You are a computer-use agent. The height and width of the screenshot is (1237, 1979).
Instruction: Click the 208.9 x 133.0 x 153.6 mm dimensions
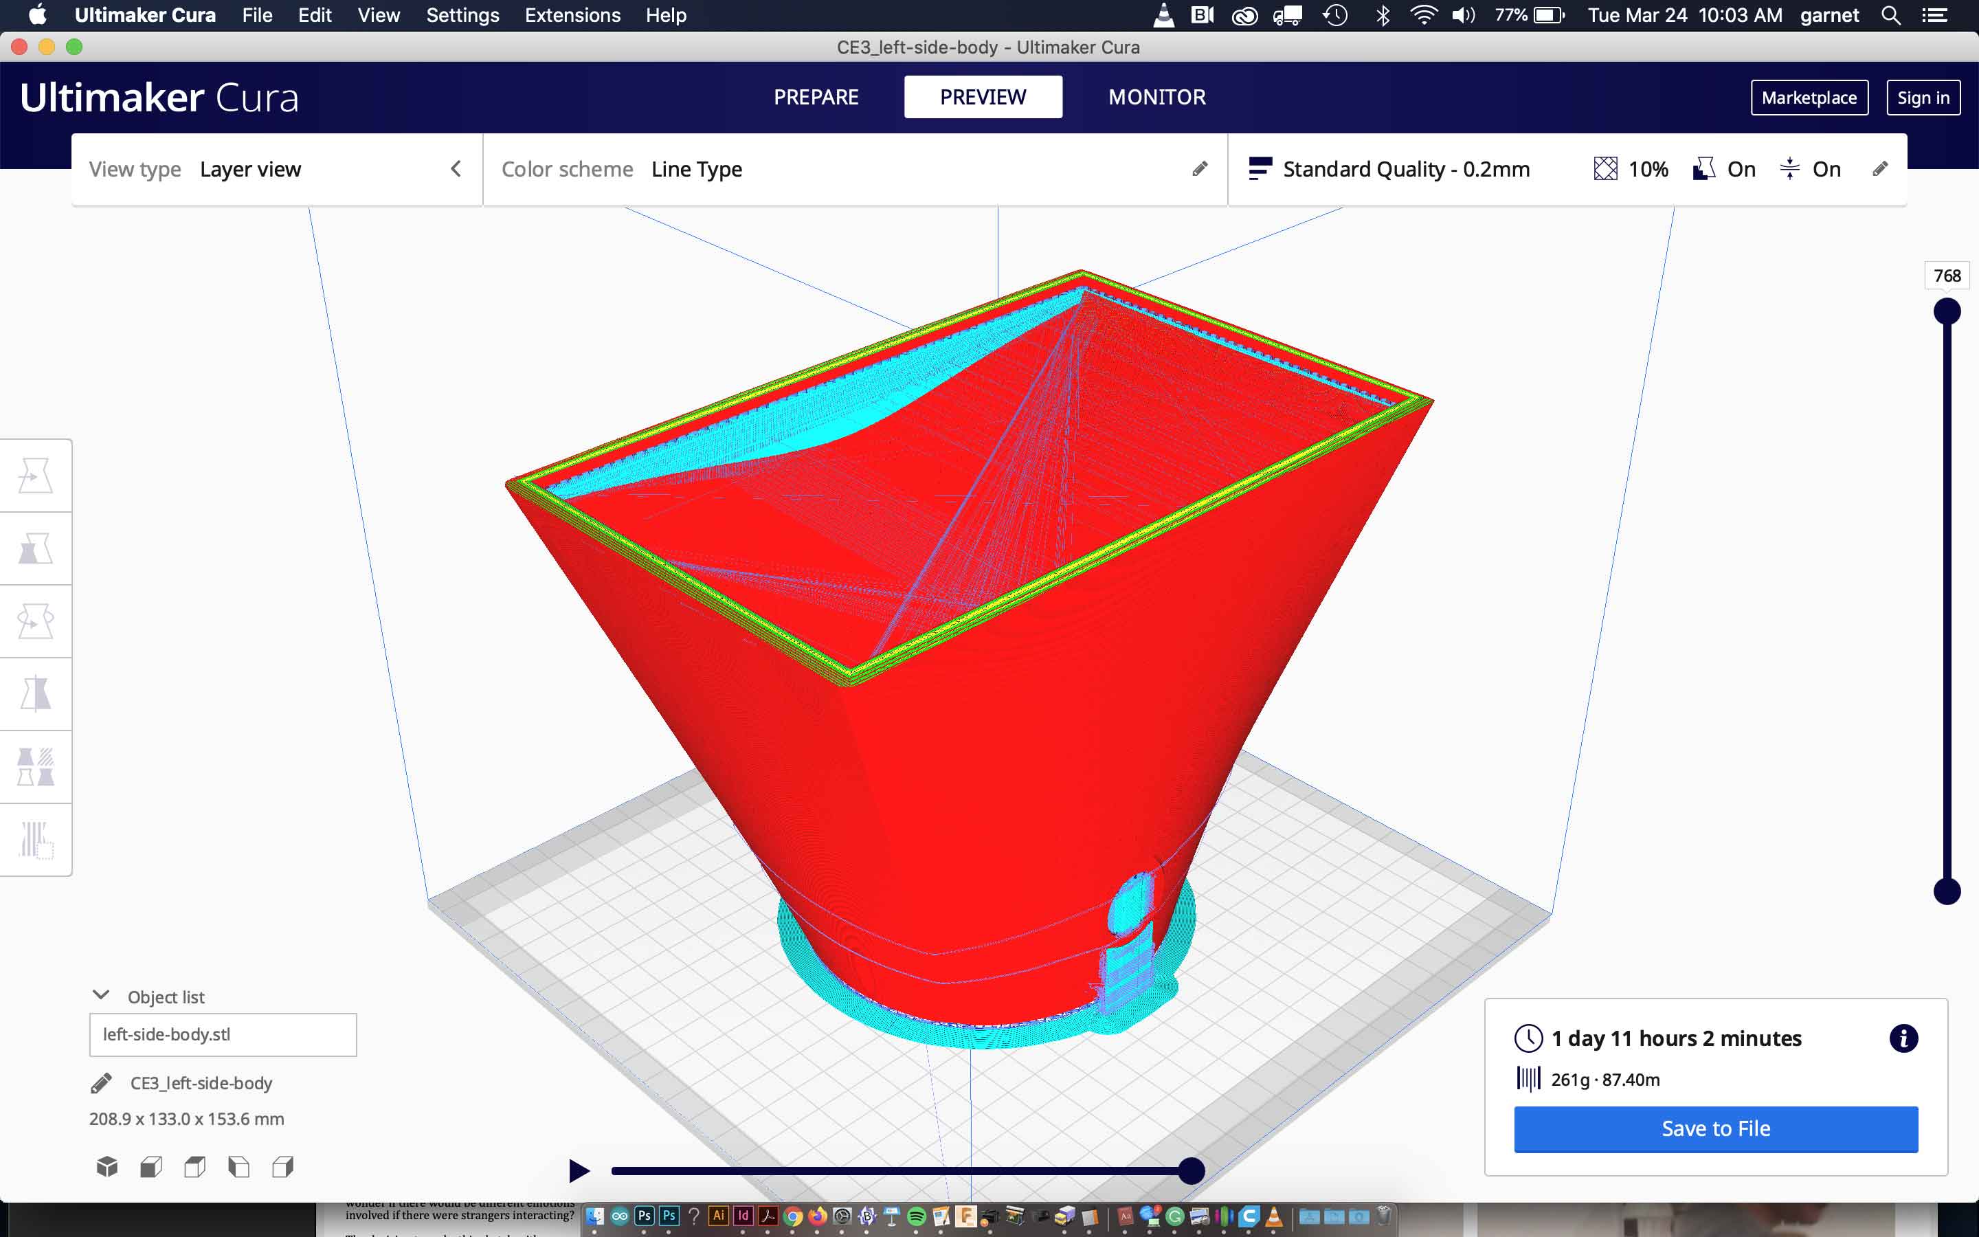[186, 1119]
